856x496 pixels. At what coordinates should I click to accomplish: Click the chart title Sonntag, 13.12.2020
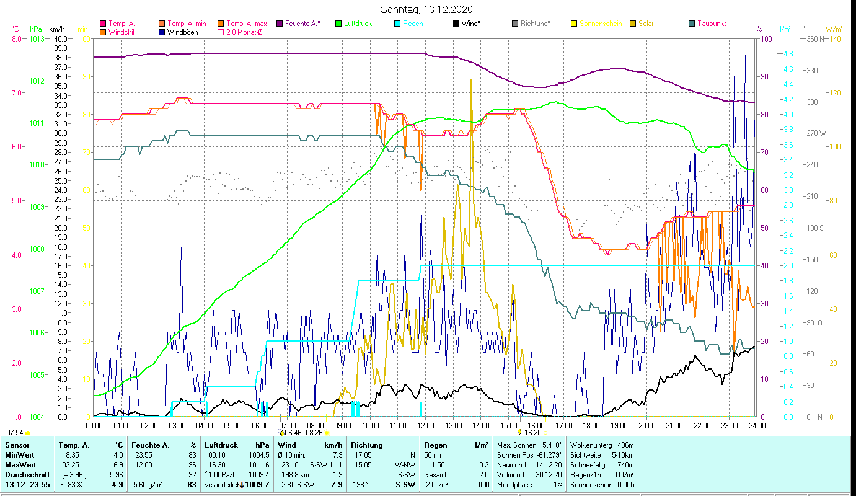(427, 9)
